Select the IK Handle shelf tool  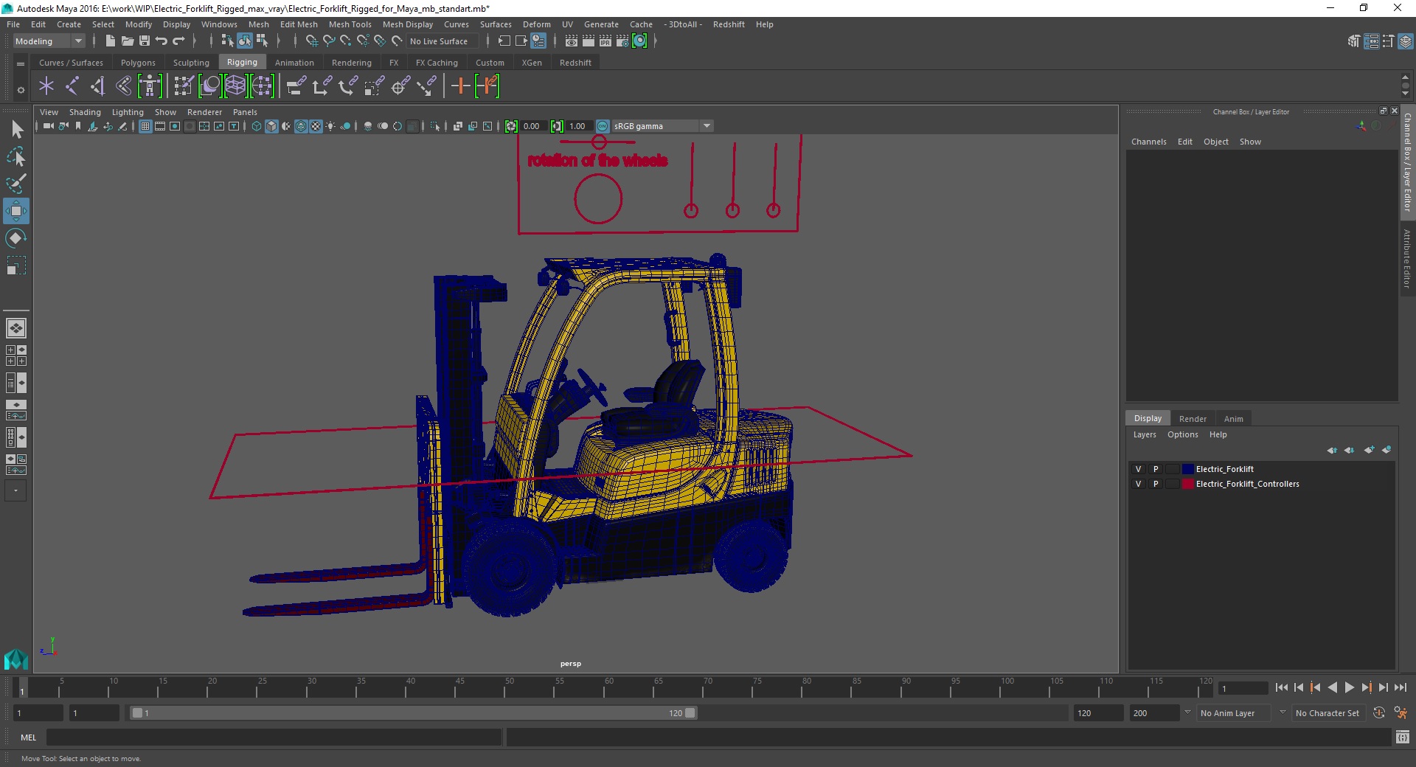[x=97, y=86]
